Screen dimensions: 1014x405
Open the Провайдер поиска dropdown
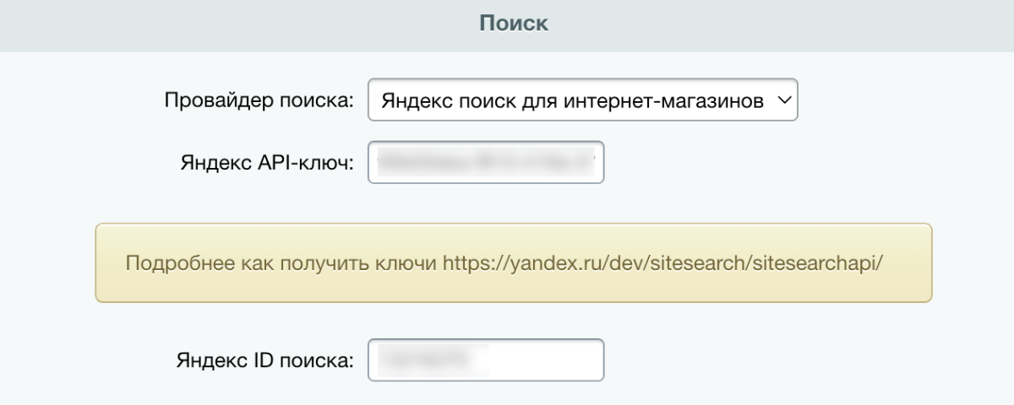[x=583, y=100]
